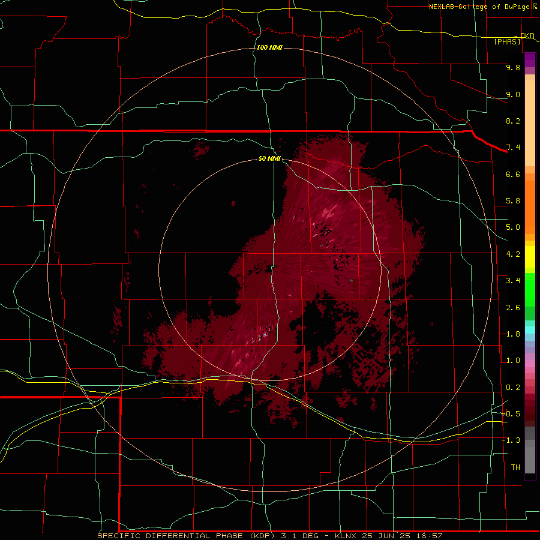Click the 1.0 value on color scale
Screen dimensions: 540x540
pyautogui.click(x=513, y=361)
